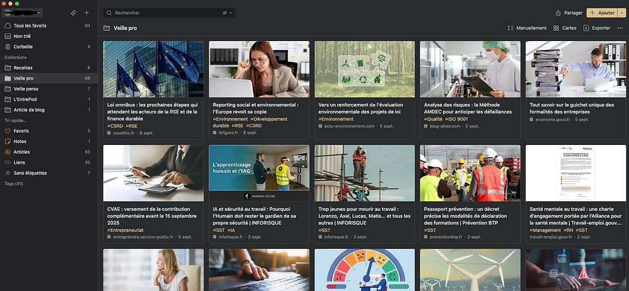This screenshot has width=629, height=291.
Task: Click the #IA tag
Action: pyautogui.click(x=232, y=230)
